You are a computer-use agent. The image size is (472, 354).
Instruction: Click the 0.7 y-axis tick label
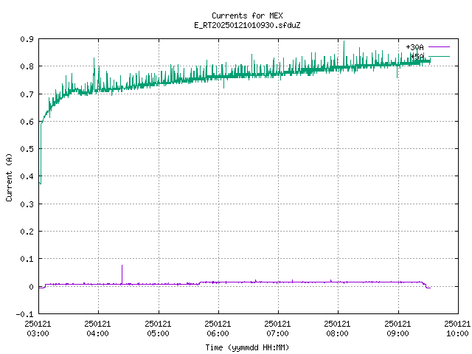tap(27, 94)
